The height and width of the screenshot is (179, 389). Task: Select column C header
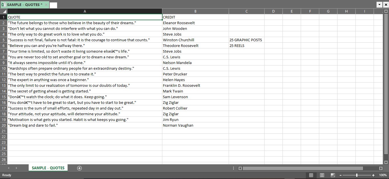coord(247,11)
